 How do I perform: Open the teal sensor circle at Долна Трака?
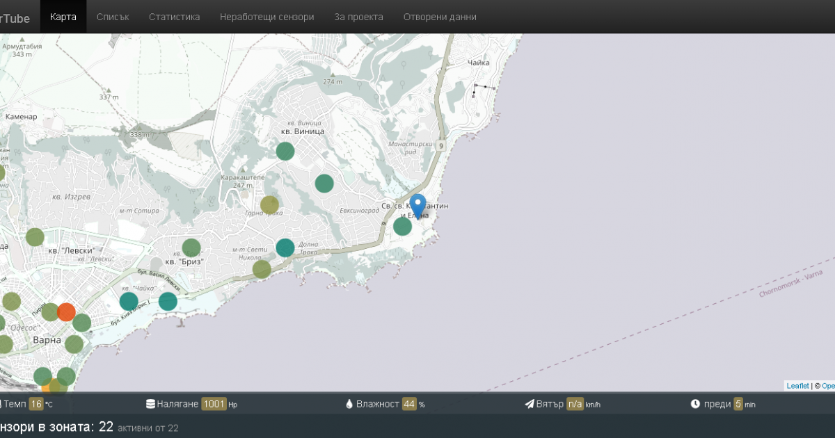285,248
